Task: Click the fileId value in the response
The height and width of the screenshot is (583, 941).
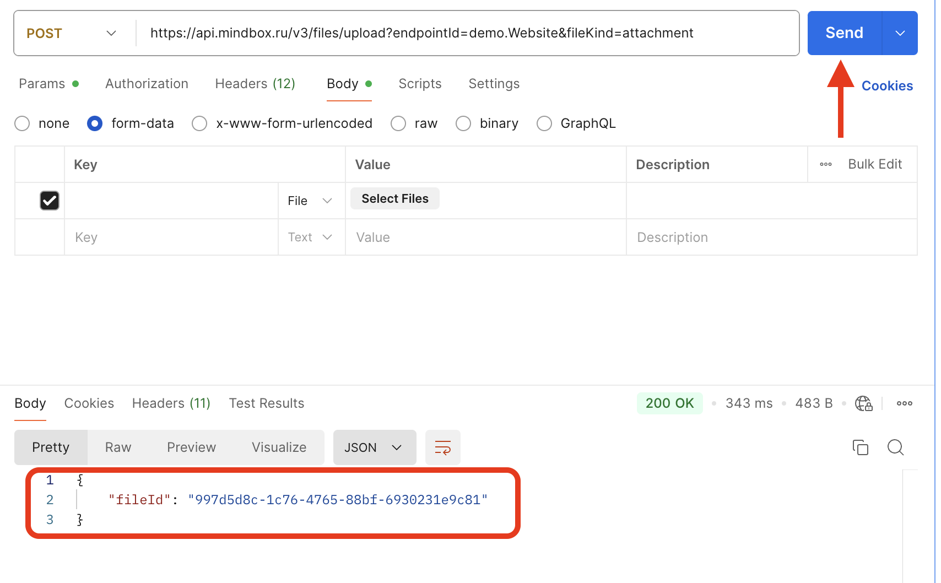Action: [x=338, y=500]
